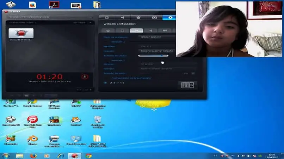
Task: Open the speaker audio settings sub-tab
Action: click(x=150, y=31)
